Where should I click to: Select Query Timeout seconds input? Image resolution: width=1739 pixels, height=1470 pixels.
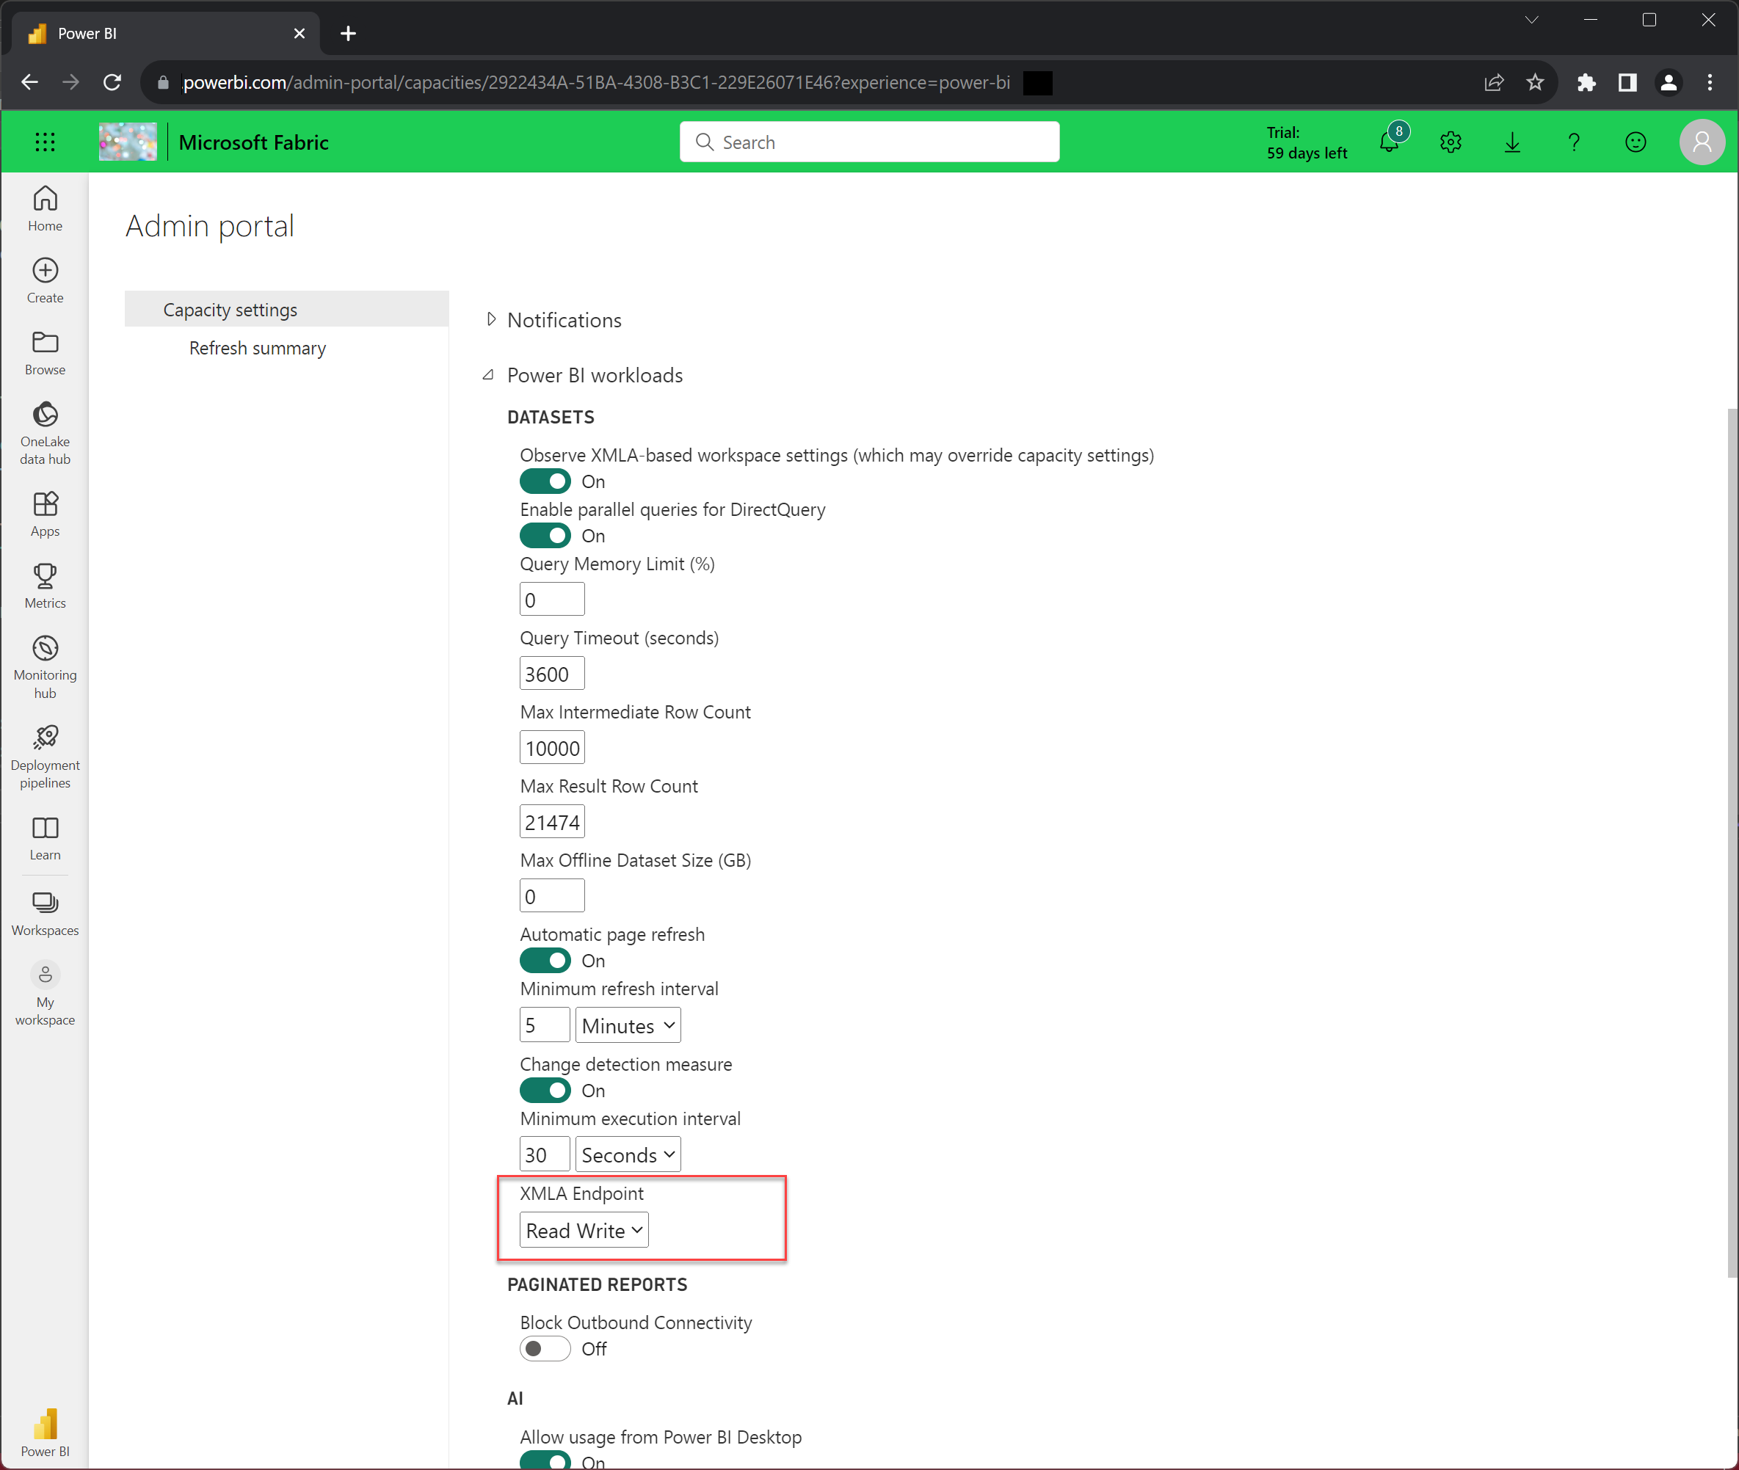pos(551,674)
